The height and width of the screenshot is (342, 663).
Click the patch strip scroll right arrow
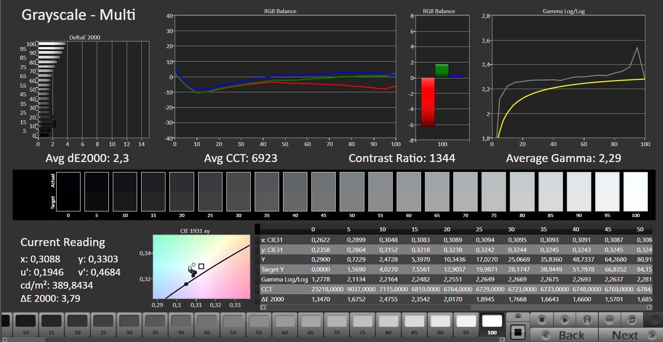[x=503, y=340]
